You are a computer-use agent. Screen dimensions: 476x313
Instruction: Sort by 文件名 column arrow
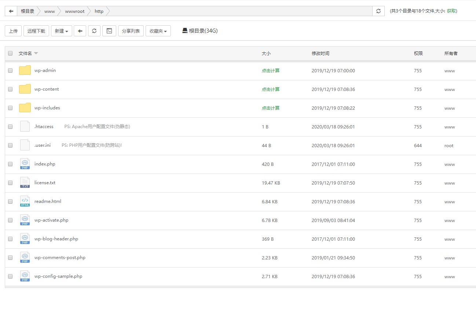tap(36, 53)
